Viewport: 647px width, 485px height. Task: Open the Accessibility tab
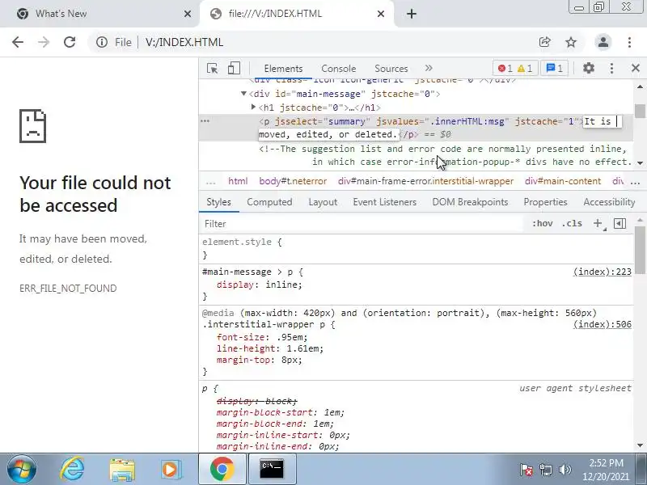[x=609, y=202]
